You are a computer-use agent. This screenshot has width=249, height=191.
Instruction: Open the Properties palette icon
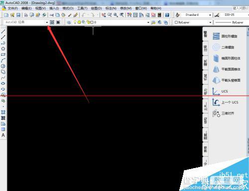coord(129,15)
